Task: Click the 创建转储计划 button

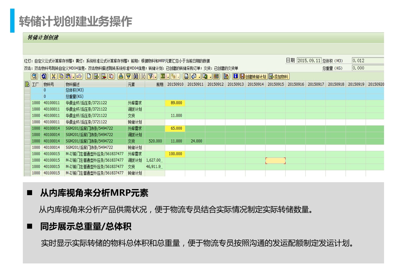Action: (253, 76)
